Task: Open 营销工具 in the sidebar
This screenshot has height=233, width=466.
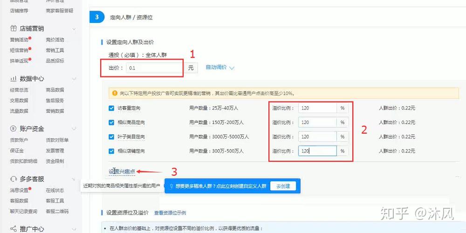Action: click(x=55, y=50)
